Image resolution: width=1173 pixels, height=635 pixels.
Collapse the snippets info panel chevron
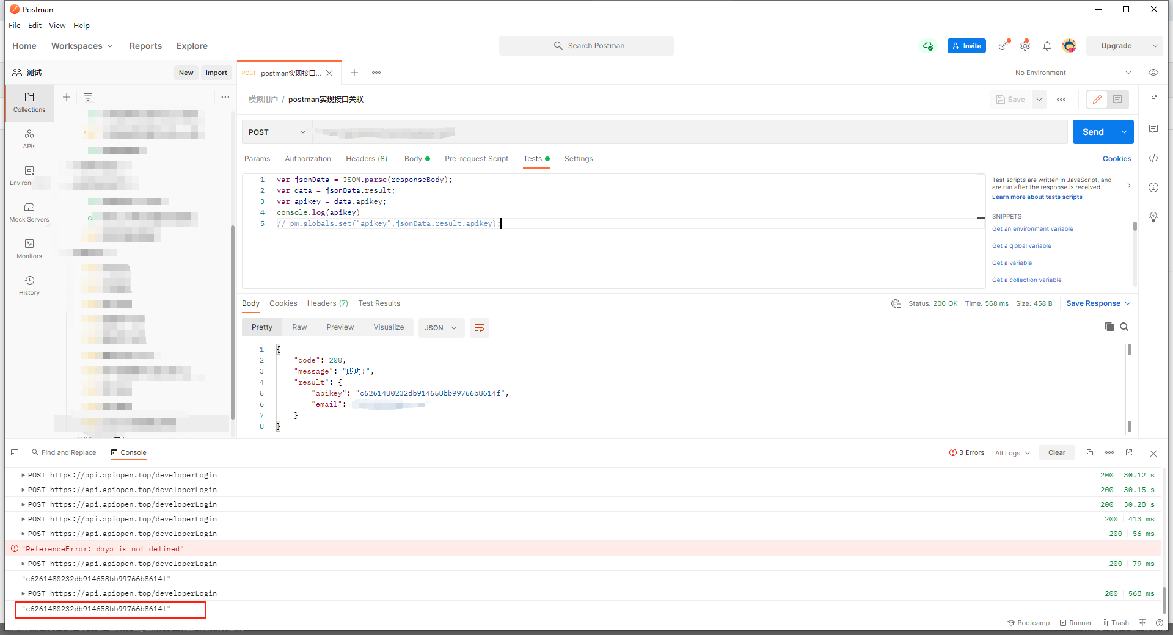(x=1128, y=186)
